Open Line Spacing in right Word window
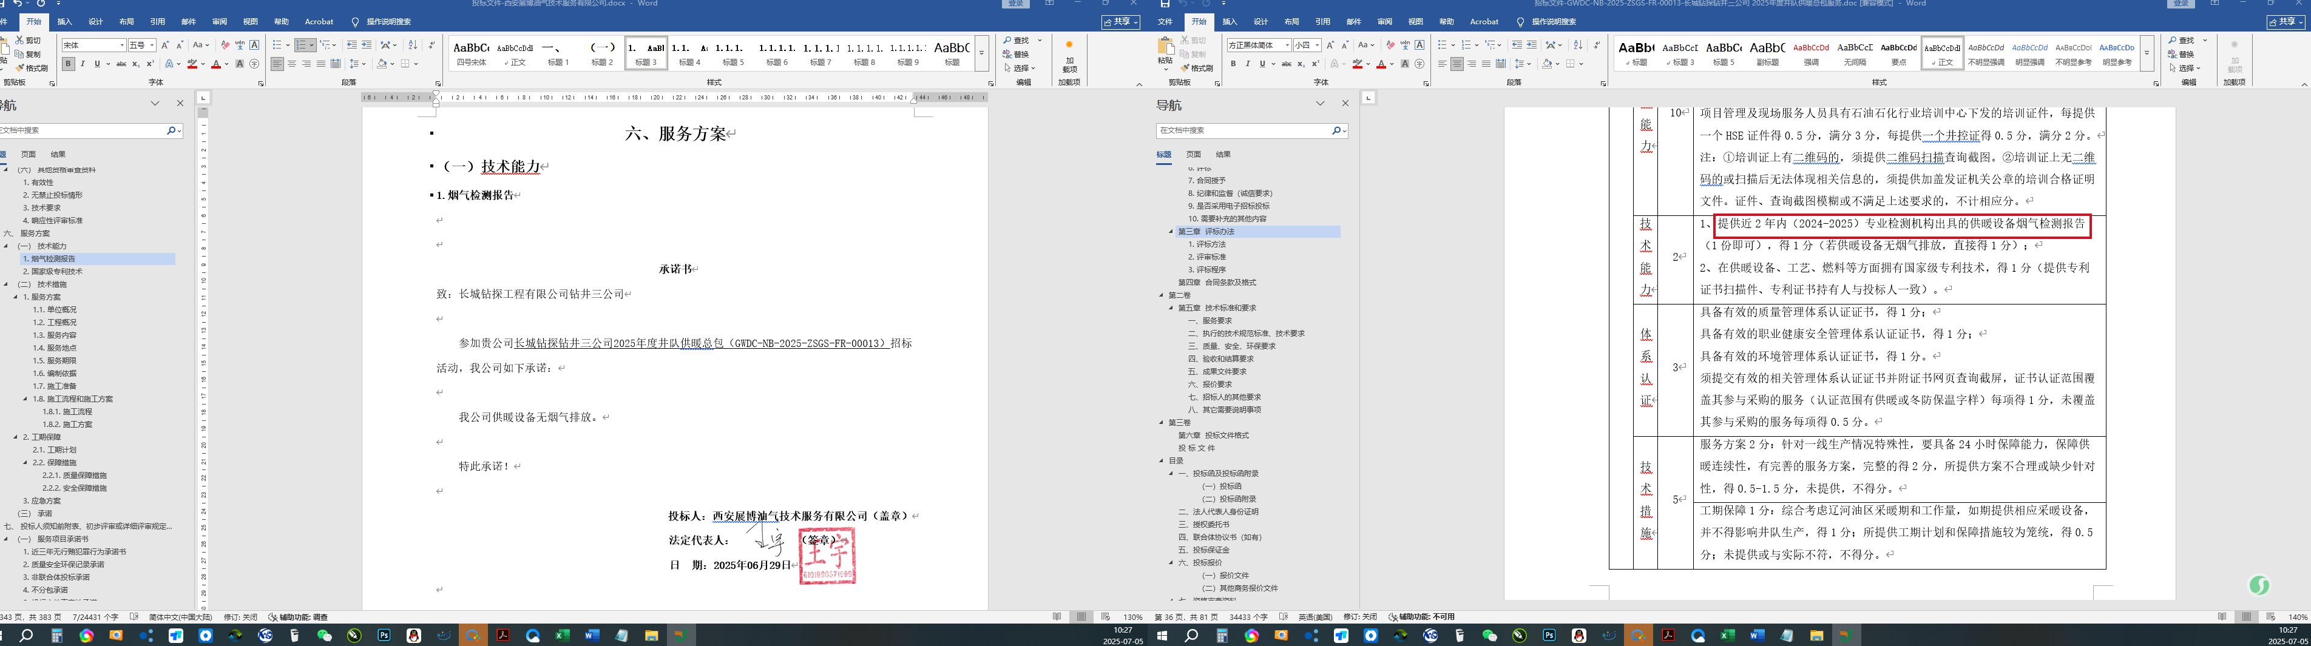This screenshot has width=2311, height=646. point(1523,64)
